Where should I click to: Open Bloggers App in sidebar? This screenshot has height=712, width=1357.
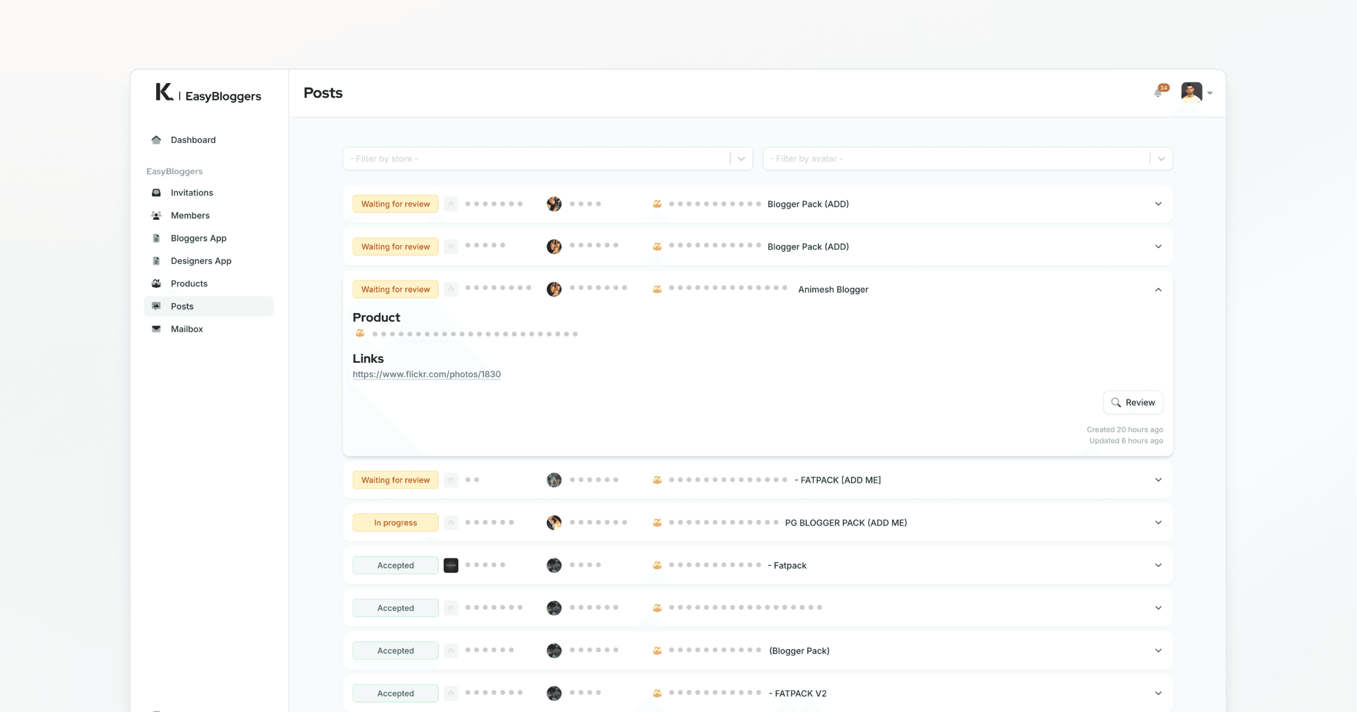(198, 238)
